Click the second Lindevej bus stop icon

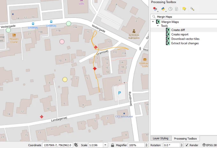51,22
